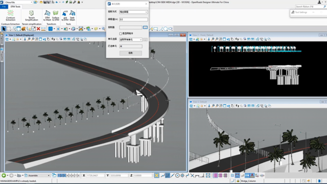Expand the quick access toolbar customize arrow
Screen dimensions: 327x184
point(82,2)
